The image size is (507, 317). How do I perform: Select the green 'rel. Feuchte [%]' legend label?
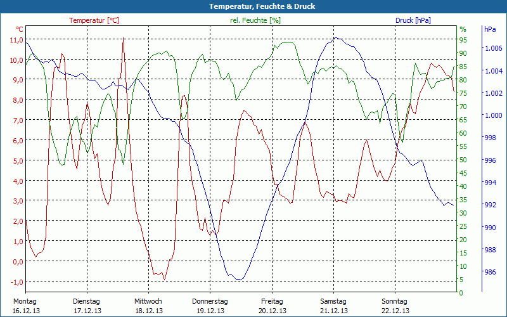pyautogui.click(x=255, y=20)
